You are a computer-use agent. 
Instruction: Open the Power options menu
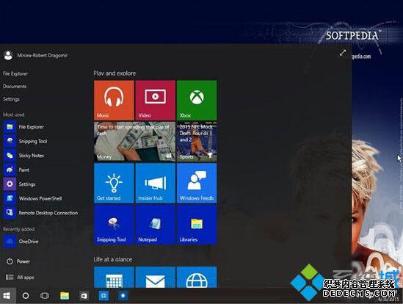click(18, 261)
